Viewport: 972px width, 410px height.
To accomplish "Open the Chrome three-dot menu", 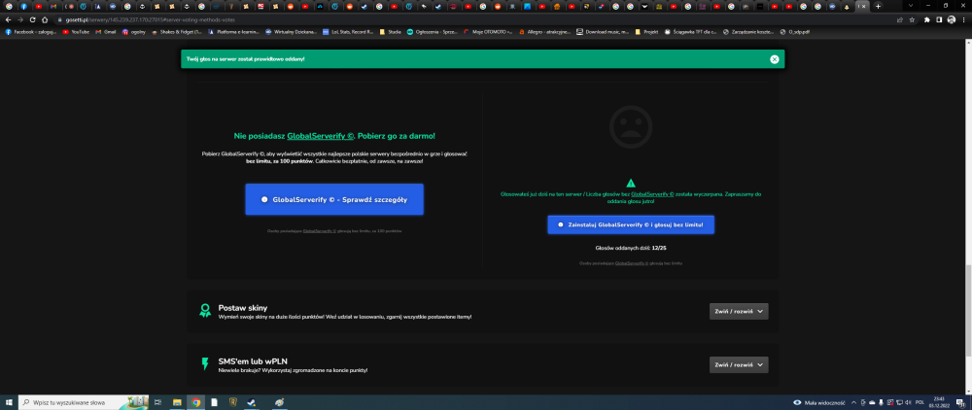I will tap(964, 19).
